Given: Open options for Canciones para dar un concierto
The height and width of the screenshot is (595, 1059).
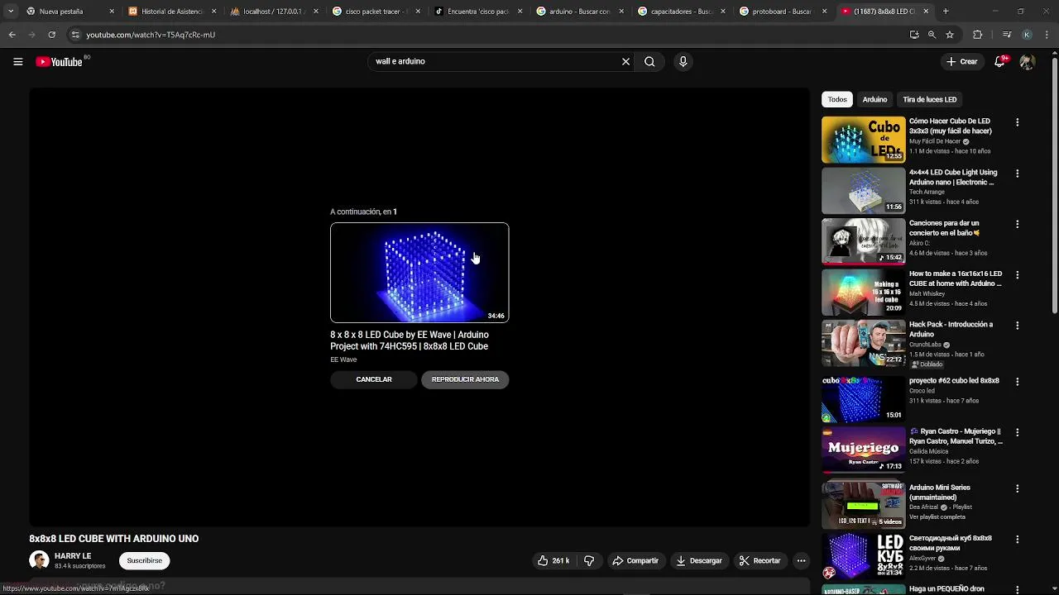Looking at the screenshot, I should (1017, 224).
